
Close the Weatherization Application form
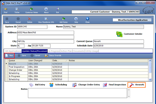pyautogui.click(x=87, y=20)
